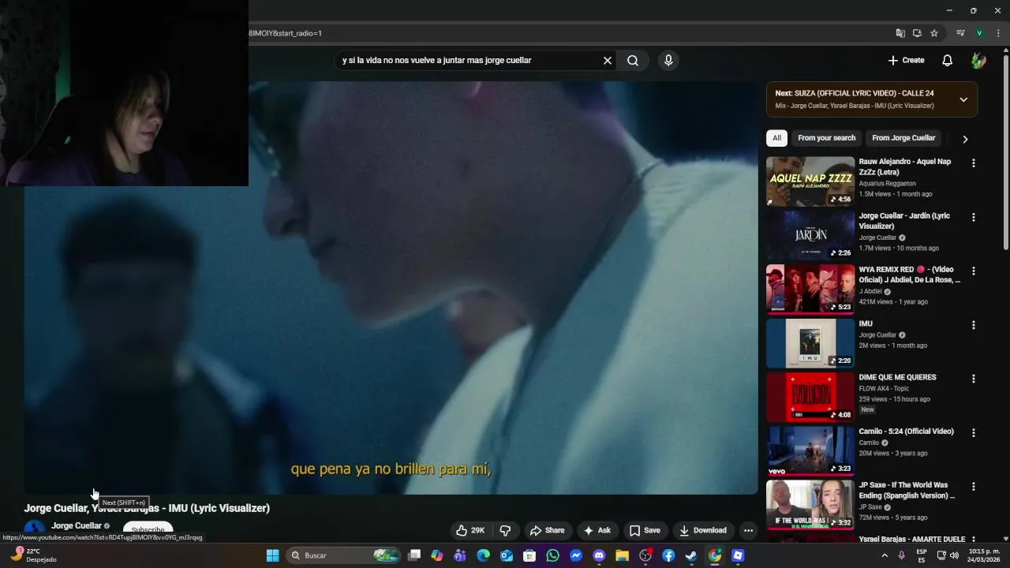Bookmark this tab with the star
Viewport: 1010px width, 568px height.
[934, 33]
